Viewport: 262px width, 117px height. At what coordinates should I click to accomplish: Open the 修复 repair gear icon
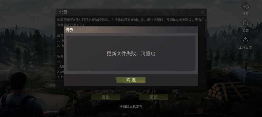(246, 6)
